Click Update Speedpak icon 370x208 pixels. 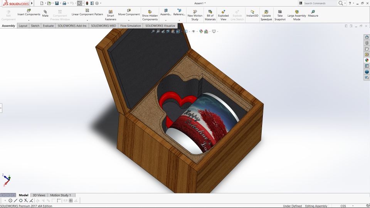click(266, 12)
